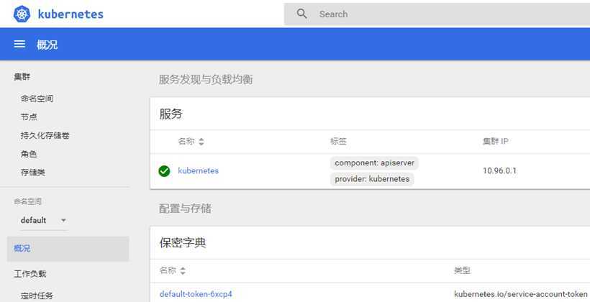Click kubernetes.io/service-account-token type value
This screenshot has height=302, width=590.
point(521,294)
